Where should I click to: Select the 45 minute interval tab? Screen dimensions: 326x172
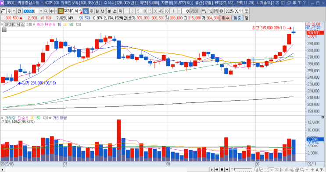(x=161, y=11)
